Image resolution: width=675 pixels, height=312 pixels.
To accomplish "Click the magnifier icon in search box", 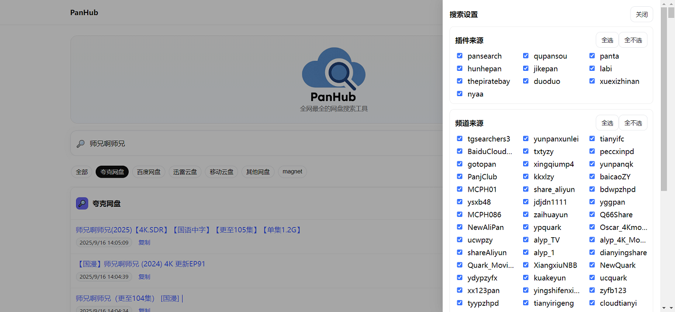I will click(81, 144).
